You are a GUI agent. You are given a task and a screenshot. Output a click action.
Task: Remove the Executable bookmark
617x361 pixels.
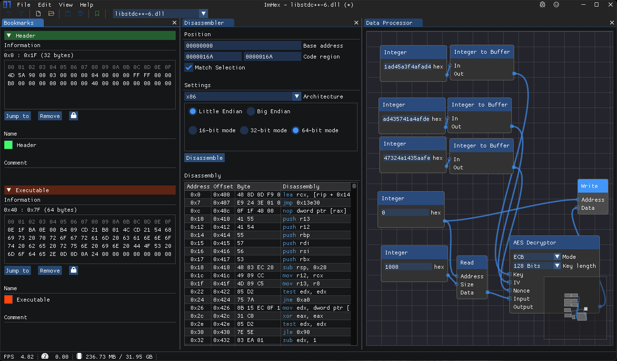pyautogui.click(x=50, y=270)
